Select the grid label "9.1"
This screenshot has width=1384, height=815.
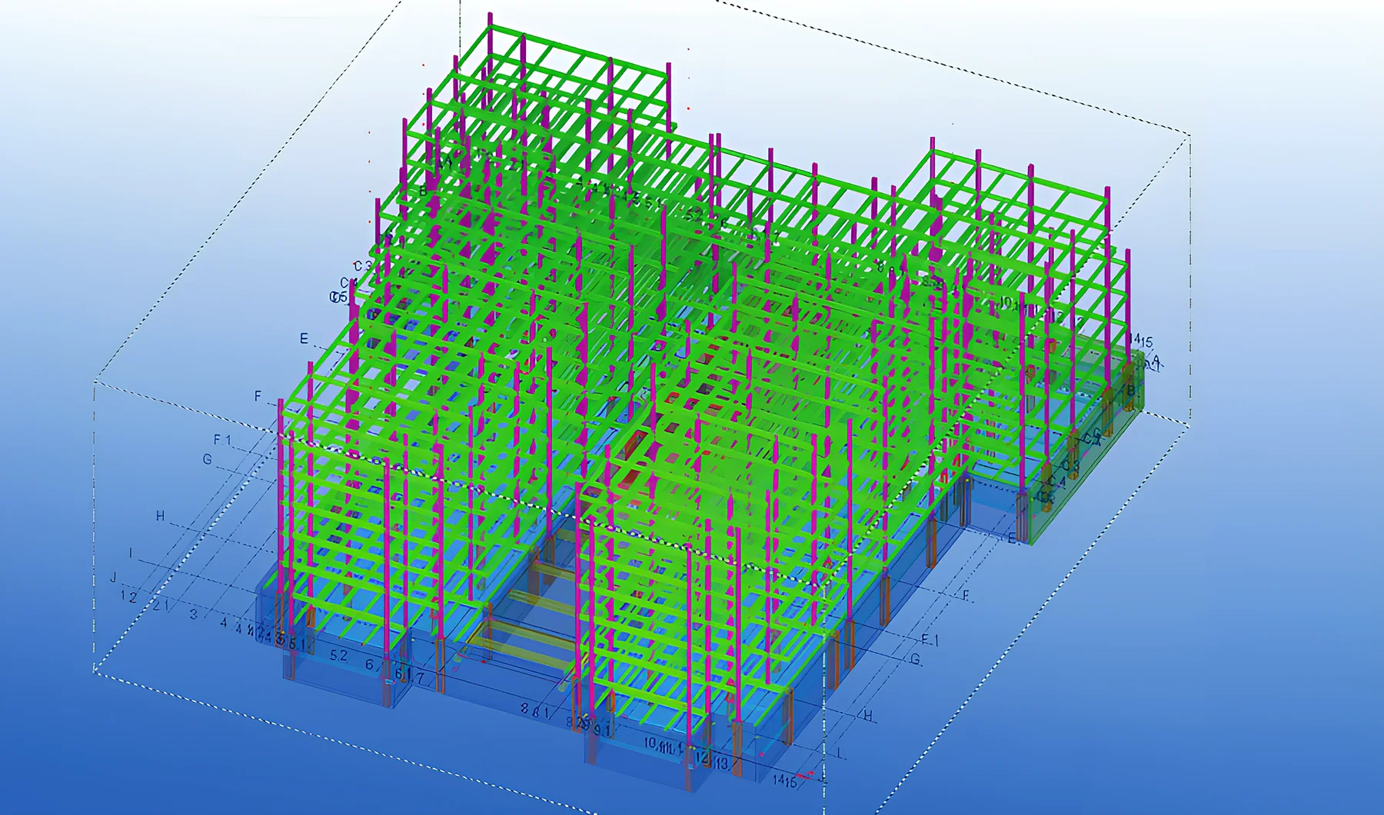pyautogui.click(x=601, y=730)
